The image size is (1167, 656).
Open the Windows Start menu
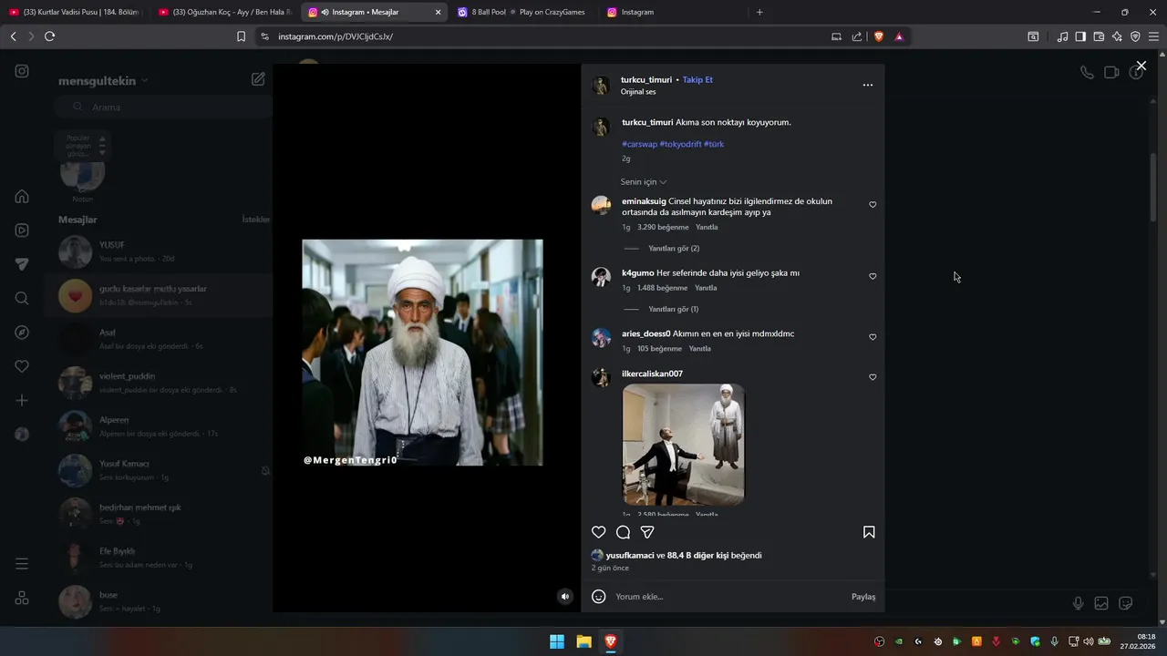(x=557, y=641)
